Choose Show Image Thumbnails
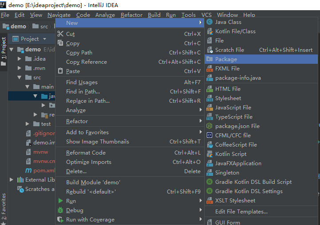The width and height of the screenshot is (320, 225). coord(130,142)
